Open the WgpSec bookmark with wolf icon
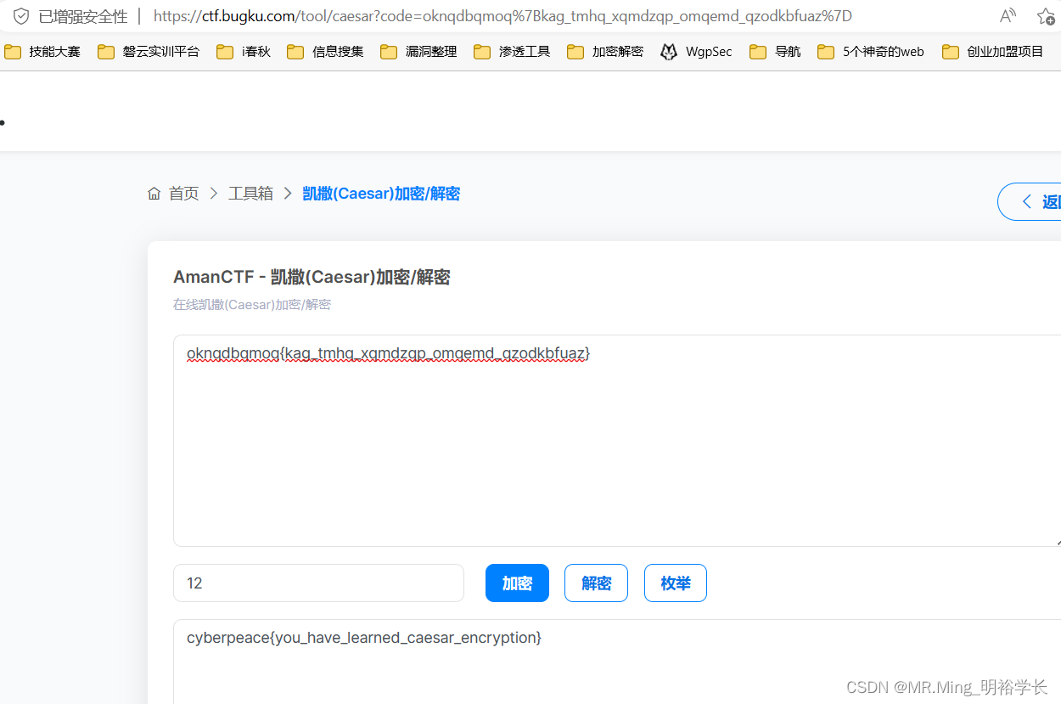 pyautogui.click(x=696, y=51)
